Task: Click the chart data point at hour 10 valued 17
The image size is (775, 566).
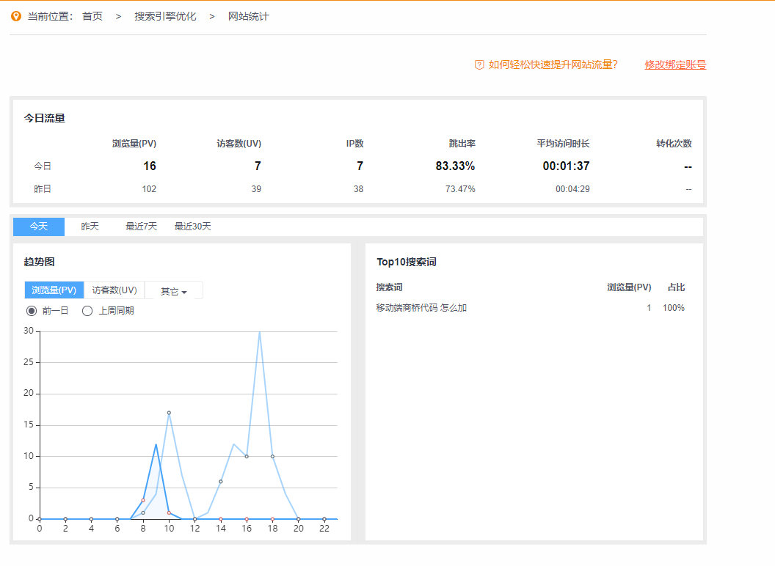Action: (x=169, y=413)
